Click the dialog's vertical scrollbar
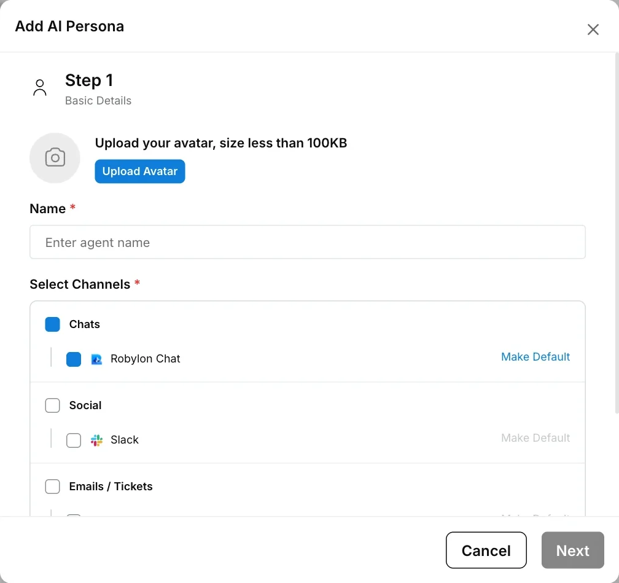619x583 pixels. 617,233
